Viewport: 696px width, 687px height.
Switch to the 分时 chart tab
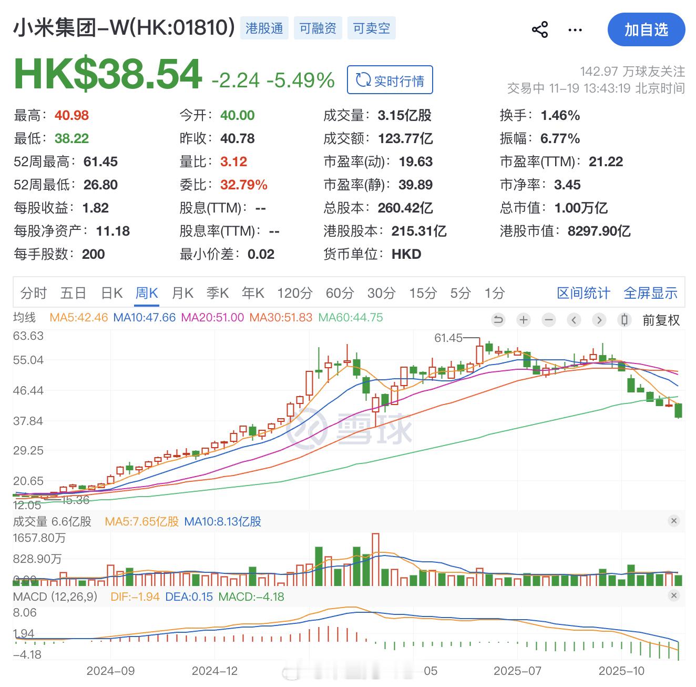(34, 293)
